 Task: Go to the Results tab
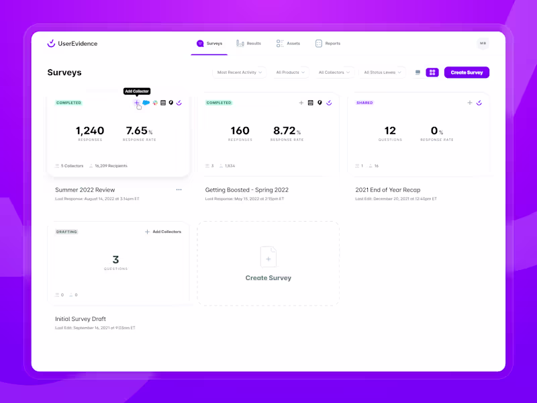coord(248,44)
